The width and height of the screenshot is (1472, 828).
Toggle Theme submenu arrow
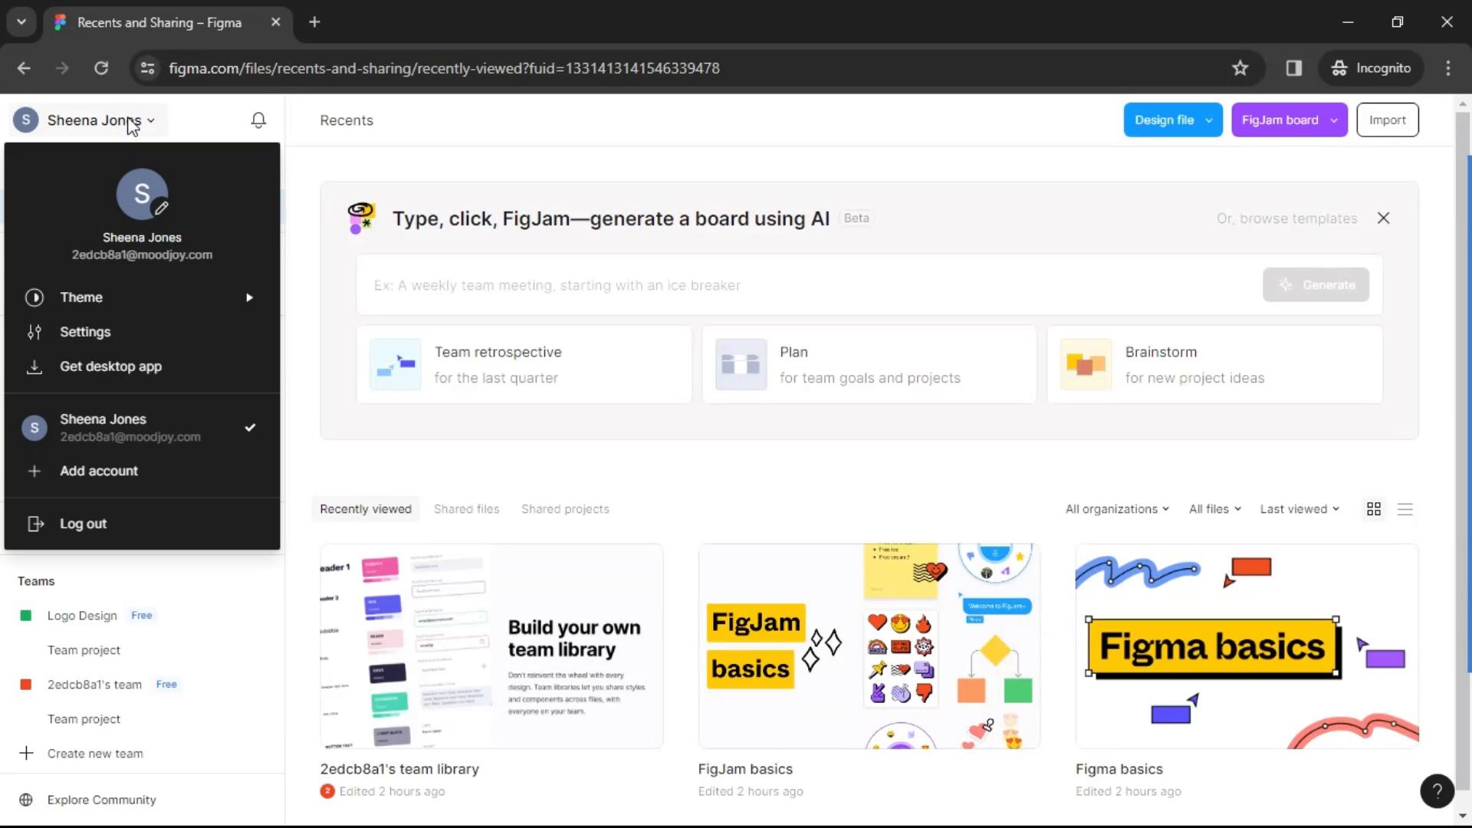click(248, 297)
